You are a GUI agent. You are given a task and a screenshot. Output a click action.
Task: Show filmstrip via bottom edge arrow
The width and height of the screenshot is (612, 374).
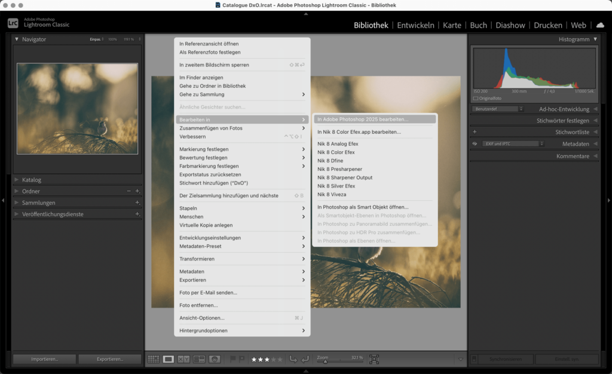coord(306,371)
